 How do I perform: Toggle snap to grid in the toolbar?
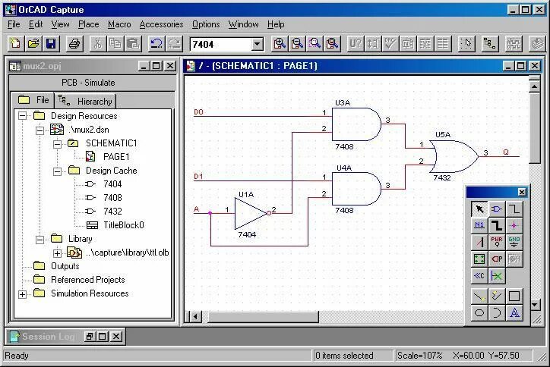point(466,44)
